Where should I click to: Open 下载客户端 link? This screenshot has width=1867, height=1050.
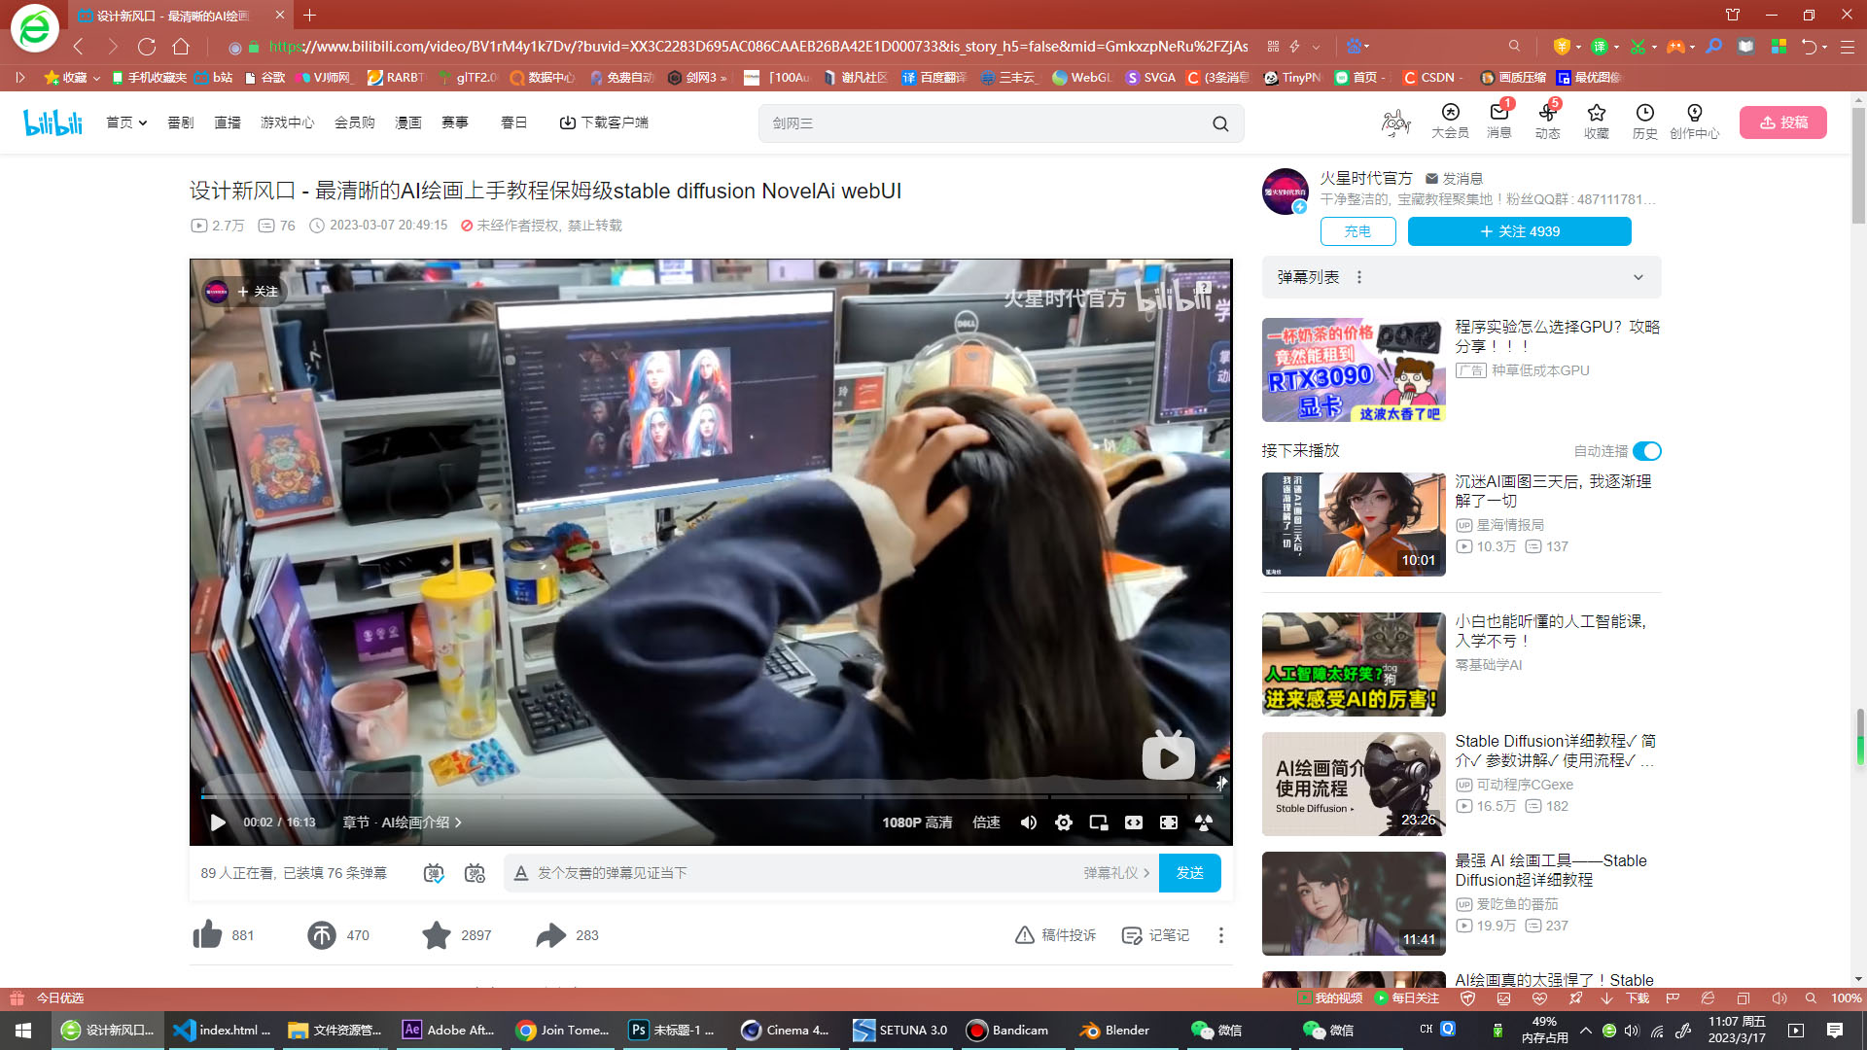click(604, 122)
